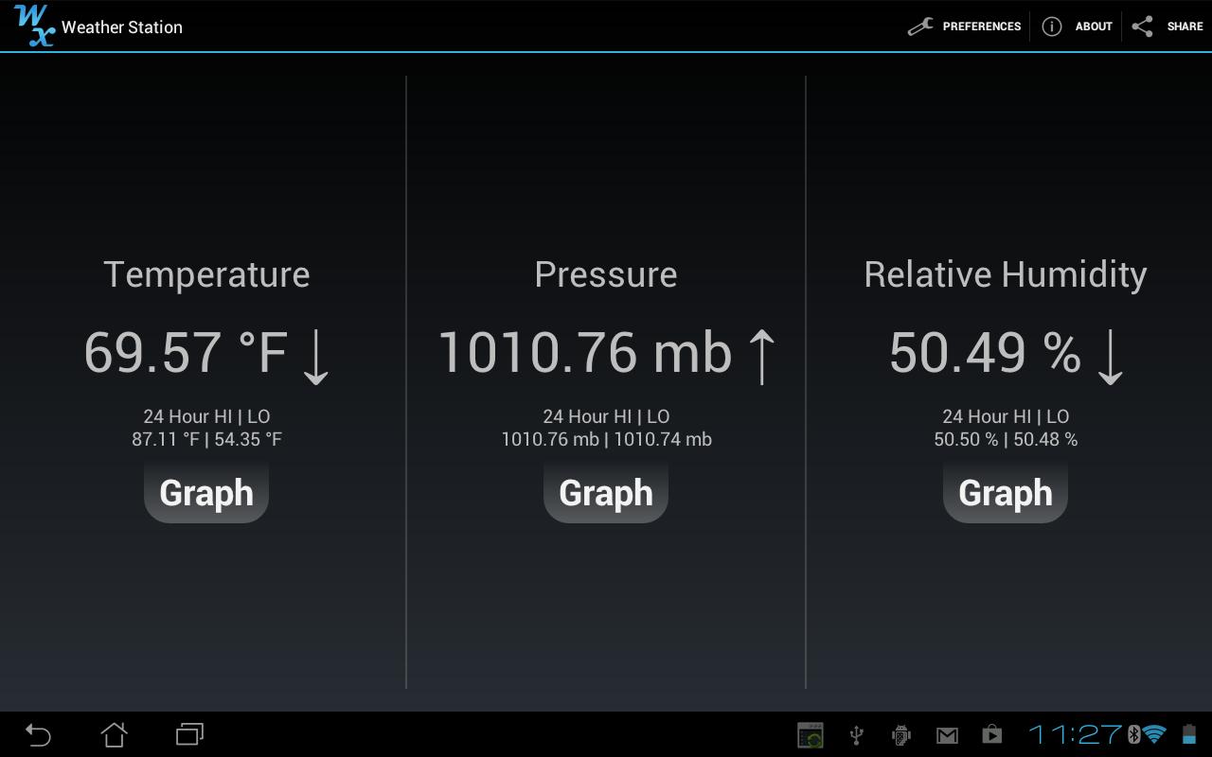Screen dimensions: 1212x757
Task: Show the Pressure graph
Action: pos(606,492)
